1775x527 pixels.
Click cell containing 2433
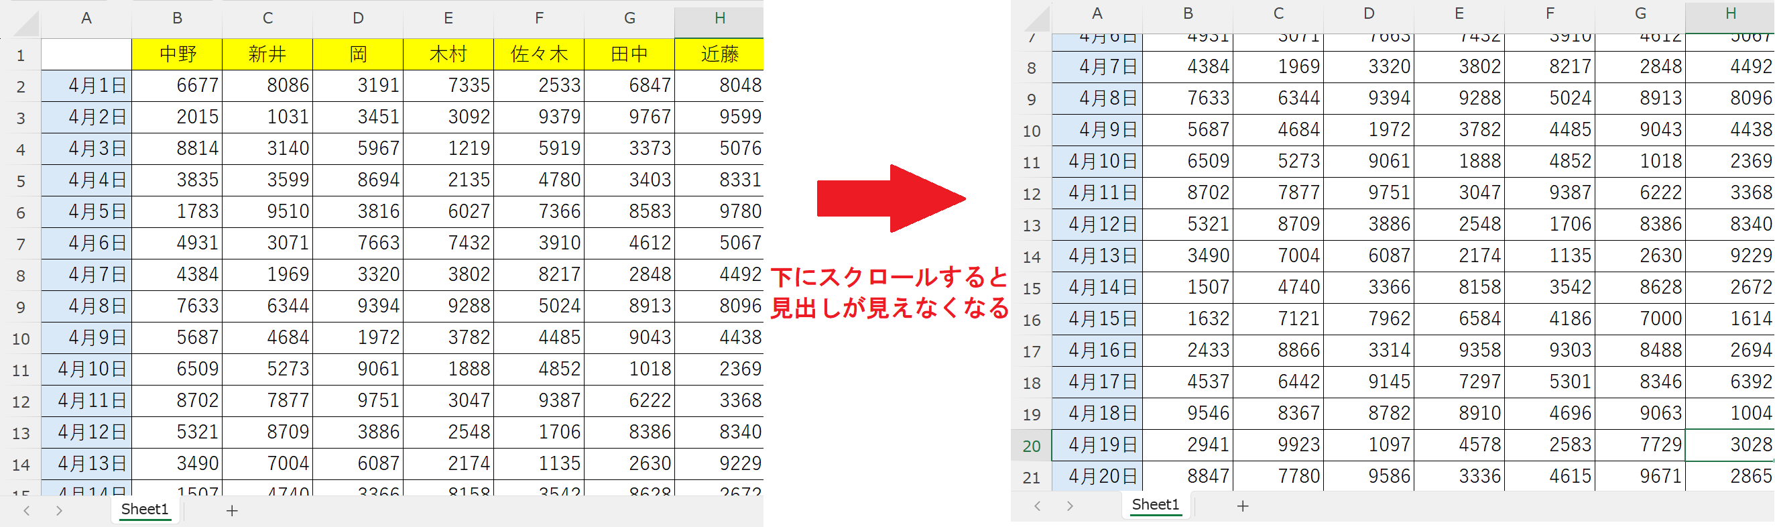[1188, 351]
